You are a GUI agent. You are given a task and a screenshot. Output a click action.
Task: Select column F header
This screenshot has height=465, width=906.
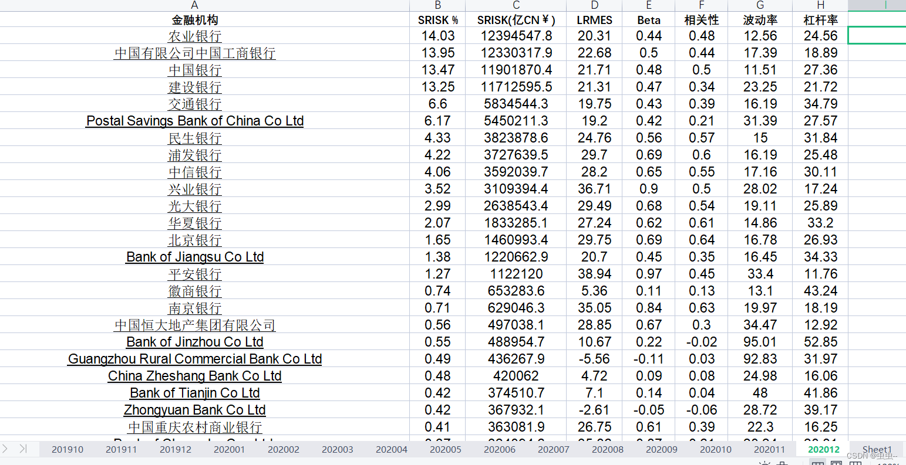click(701, 5)
